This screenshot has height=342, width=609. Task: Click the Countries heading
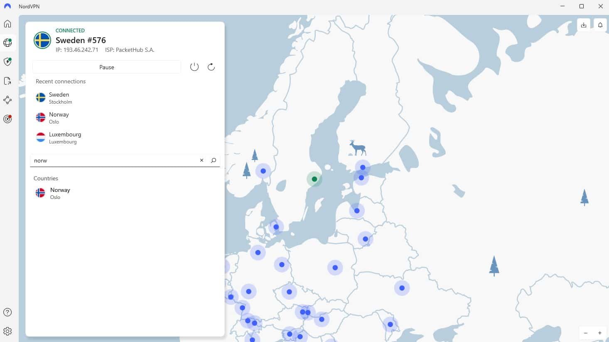(x=46, y=178)
